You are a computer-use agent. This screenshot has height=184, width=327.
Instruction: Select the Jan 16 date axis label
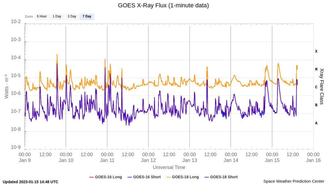tap(313, 160)
